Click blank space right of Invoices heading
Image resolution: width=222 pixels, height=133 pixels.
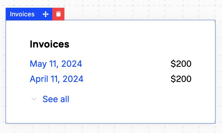pos(134,44)
